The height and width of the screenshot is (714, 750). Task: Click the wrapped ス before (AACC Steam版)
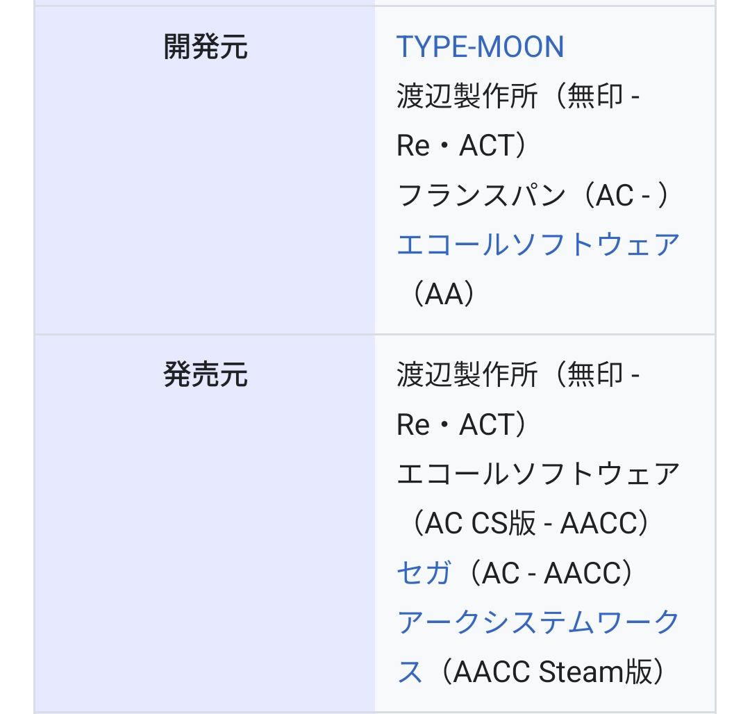click(x=410, y=672)
